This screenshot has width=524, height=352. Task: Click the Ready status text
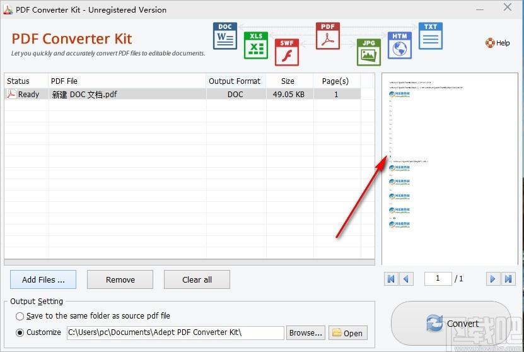click(29, 94)
